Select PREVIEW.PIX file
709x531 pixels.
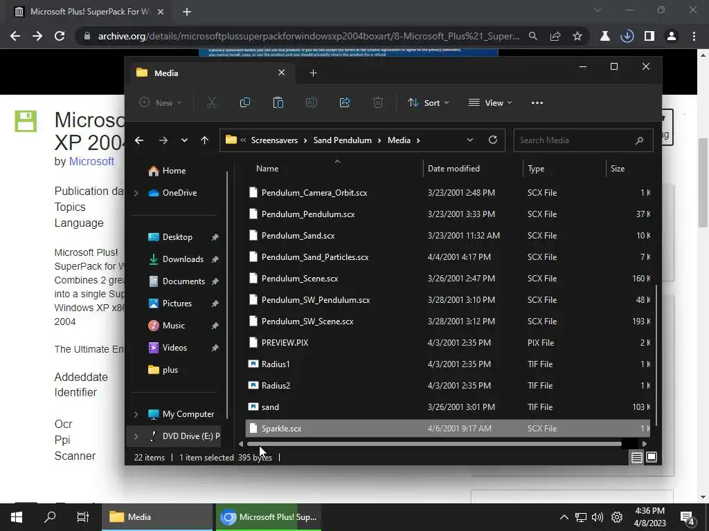point(448,343)
